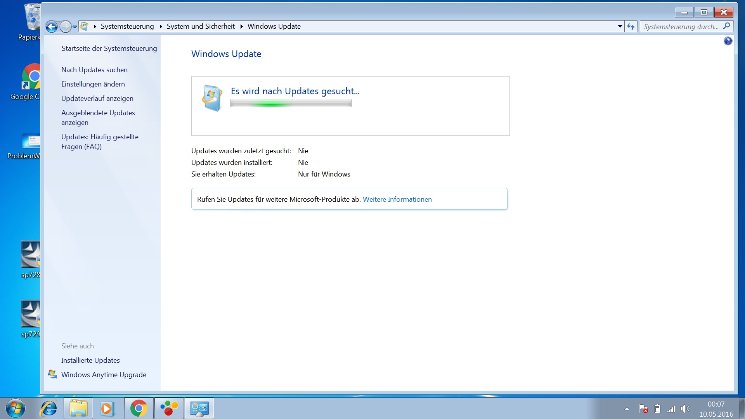This screenshot has height=419, width=745.
Task: Expand the arrow after Systemsteuerung breadcrumb
Action: (161, 26)
